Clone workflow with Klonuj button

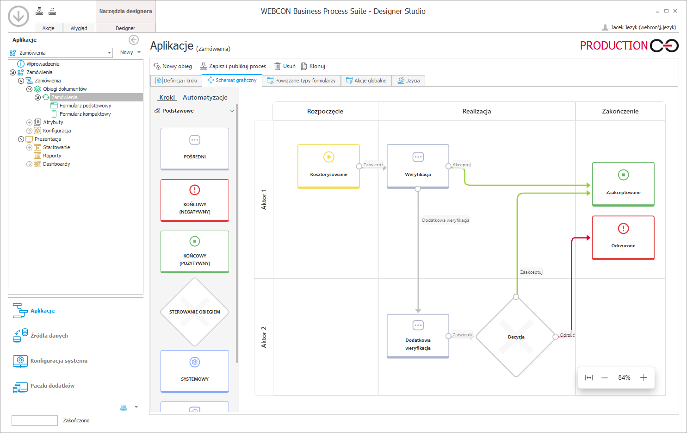pyautogui.click(x=313, y=66)
